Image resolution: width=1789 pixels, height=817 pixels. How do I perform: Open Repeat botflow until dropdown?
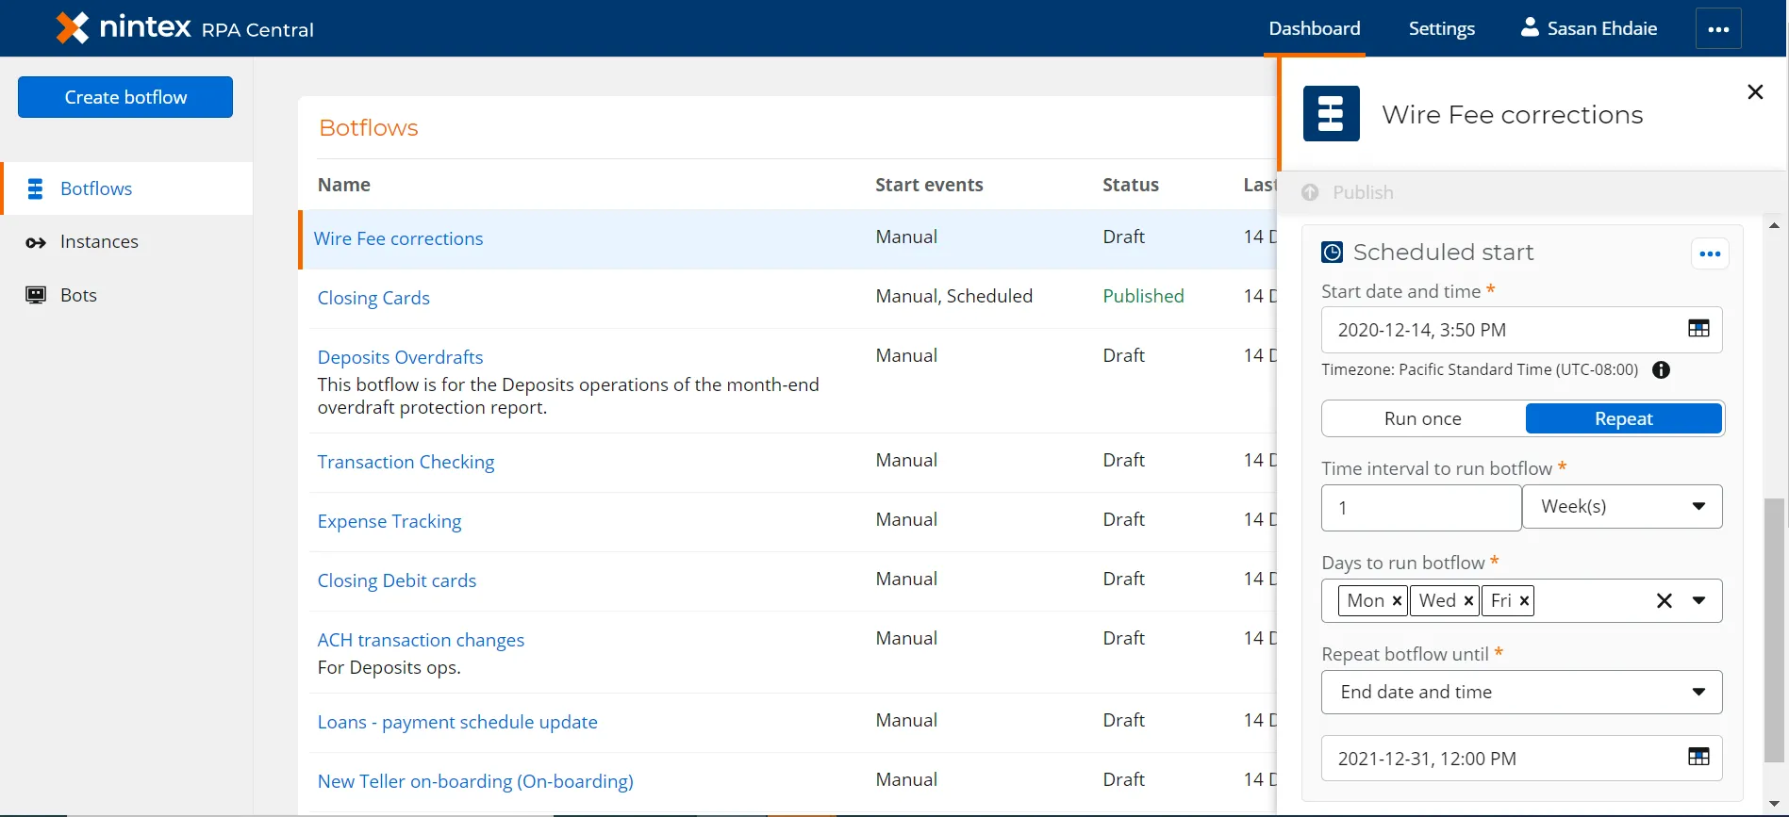click(1522, 693)
